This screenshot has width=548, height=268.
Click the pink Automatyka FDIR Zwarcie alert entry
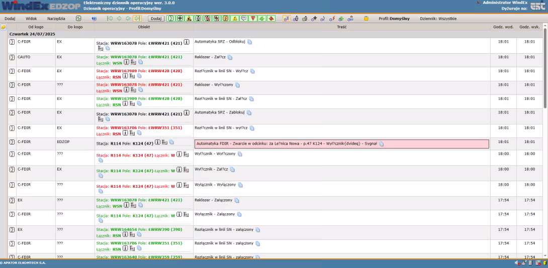pos(342,144)
